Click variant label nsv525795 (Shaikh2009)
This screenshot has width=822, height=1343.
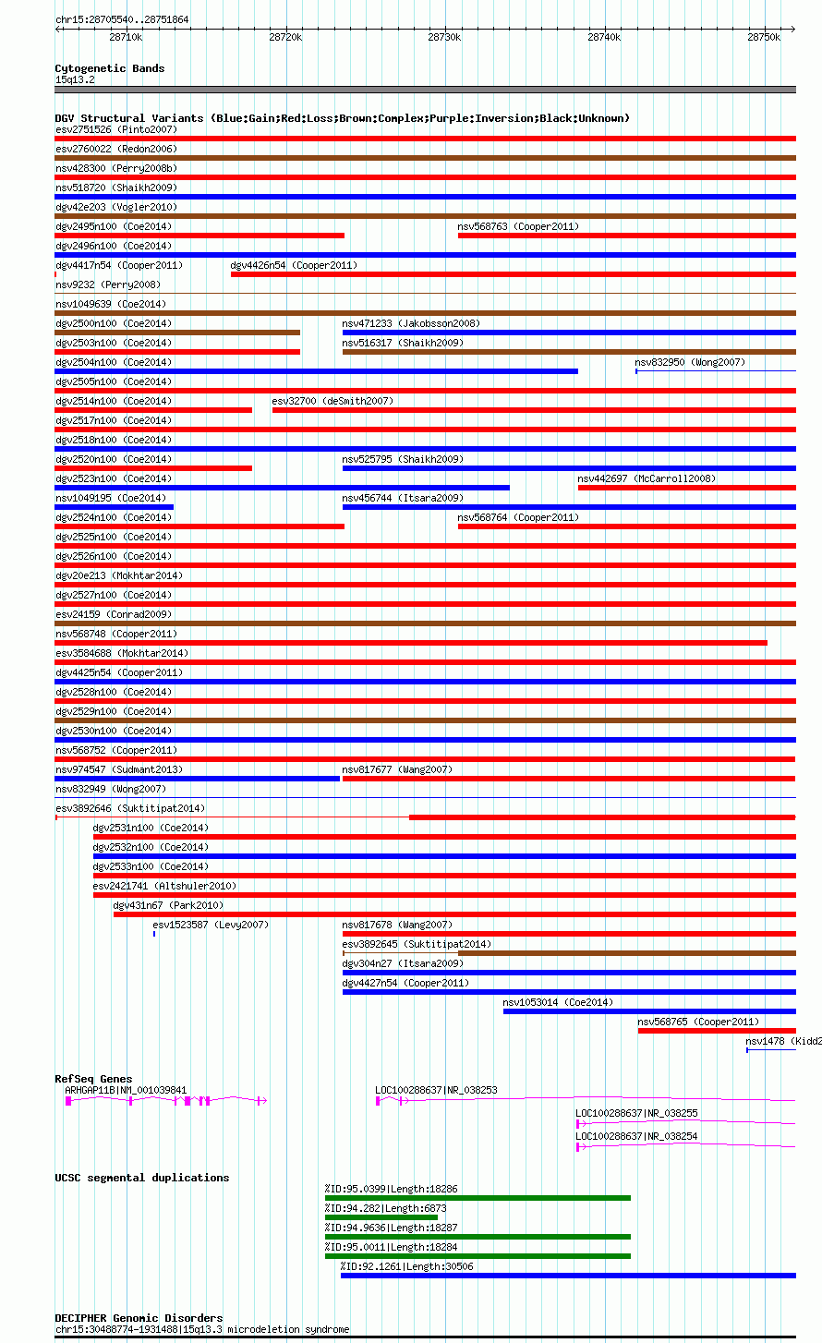403,459
